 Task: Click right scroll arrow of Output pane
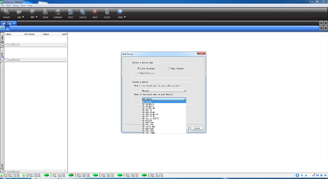coord(65,44)
